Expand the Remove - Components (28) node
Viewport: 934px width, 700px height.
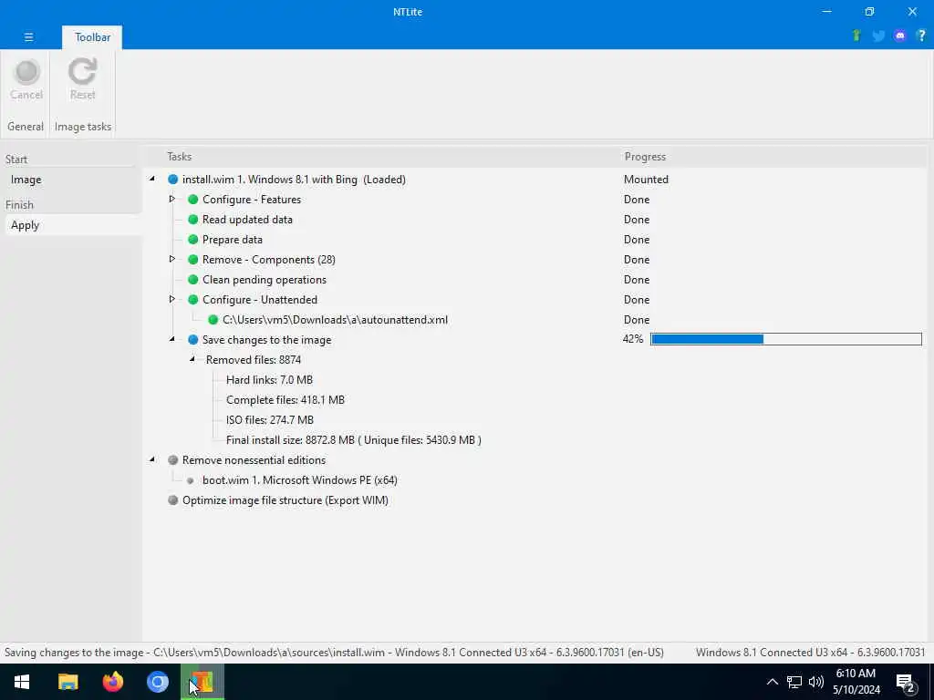(x=171, y=259)
